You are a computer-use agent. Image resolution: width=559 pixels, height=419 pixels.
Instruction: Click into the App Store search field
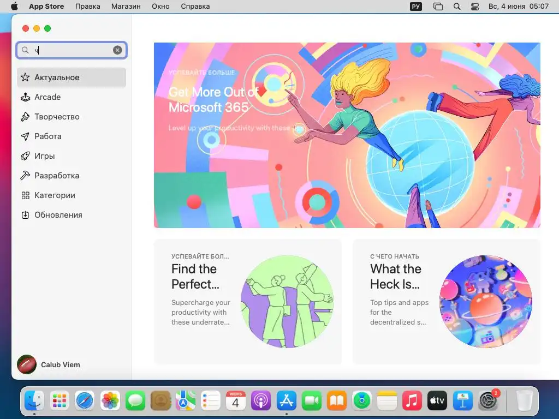pos(72,50)
